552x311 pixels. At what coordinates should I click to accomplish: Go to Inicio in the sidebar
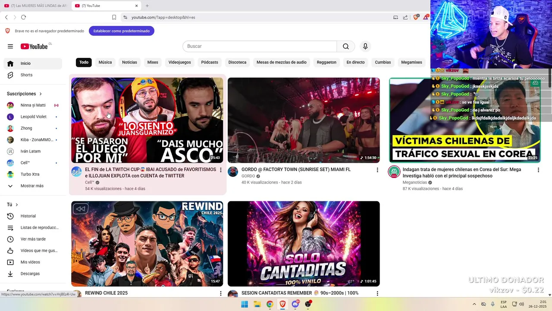[33, 63]
